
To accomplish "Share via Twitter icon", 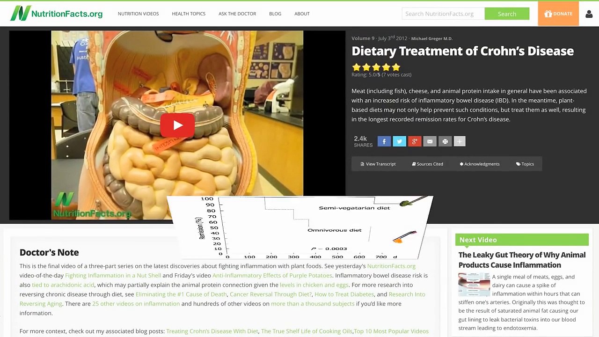I will click(x=399, y=141).
